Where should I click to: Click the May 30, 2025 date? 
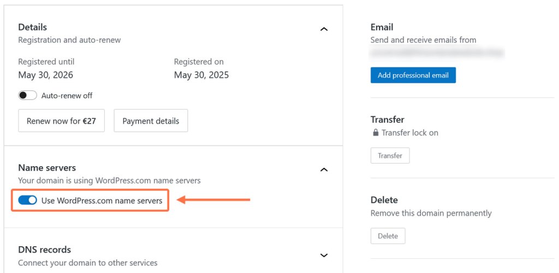coord(201,75)
